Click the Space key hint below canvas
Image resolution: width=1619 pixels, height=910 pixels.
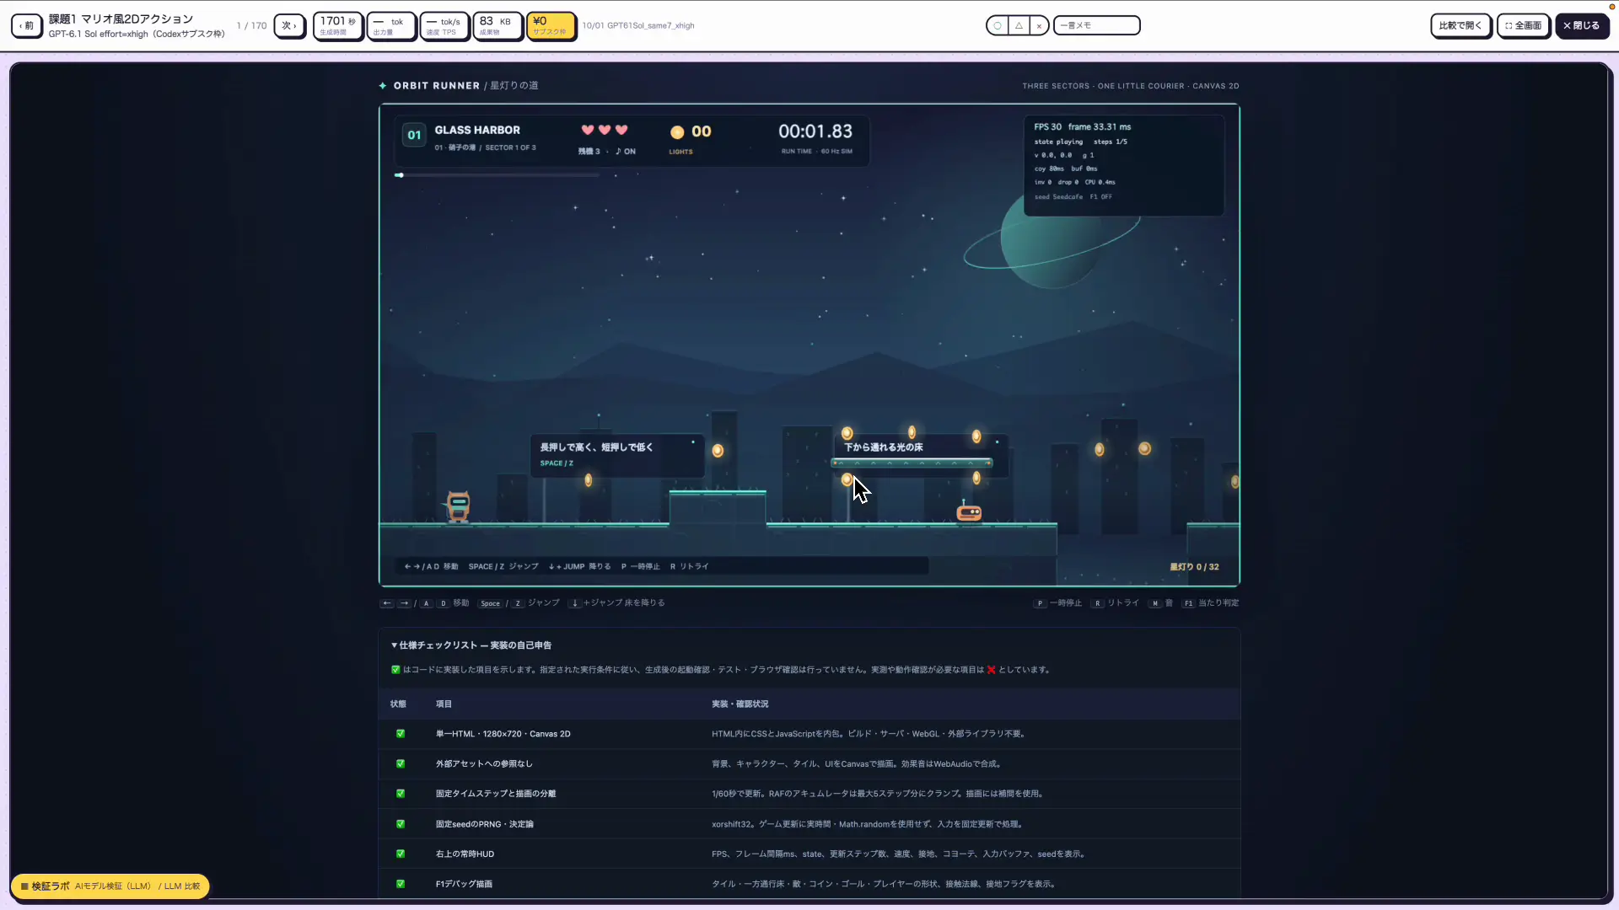click(x=490, y=603)
